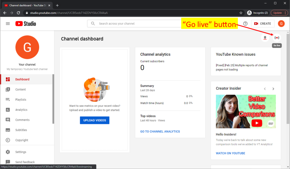Reload the page with the refresh icon
290x169 pixels.
point(18,13)
